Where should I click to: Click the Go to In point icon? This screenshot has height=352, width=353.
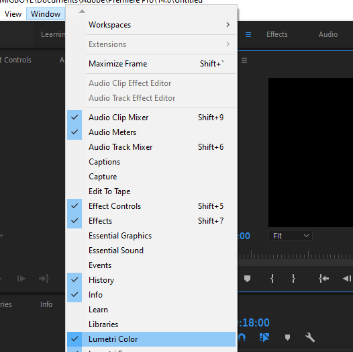(x=323, y=279)
